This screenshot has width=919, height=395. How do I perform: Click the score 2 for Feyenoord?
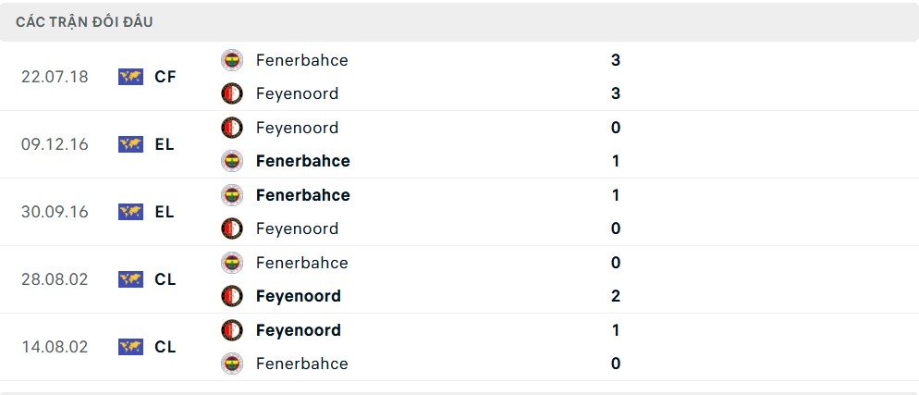616,296
